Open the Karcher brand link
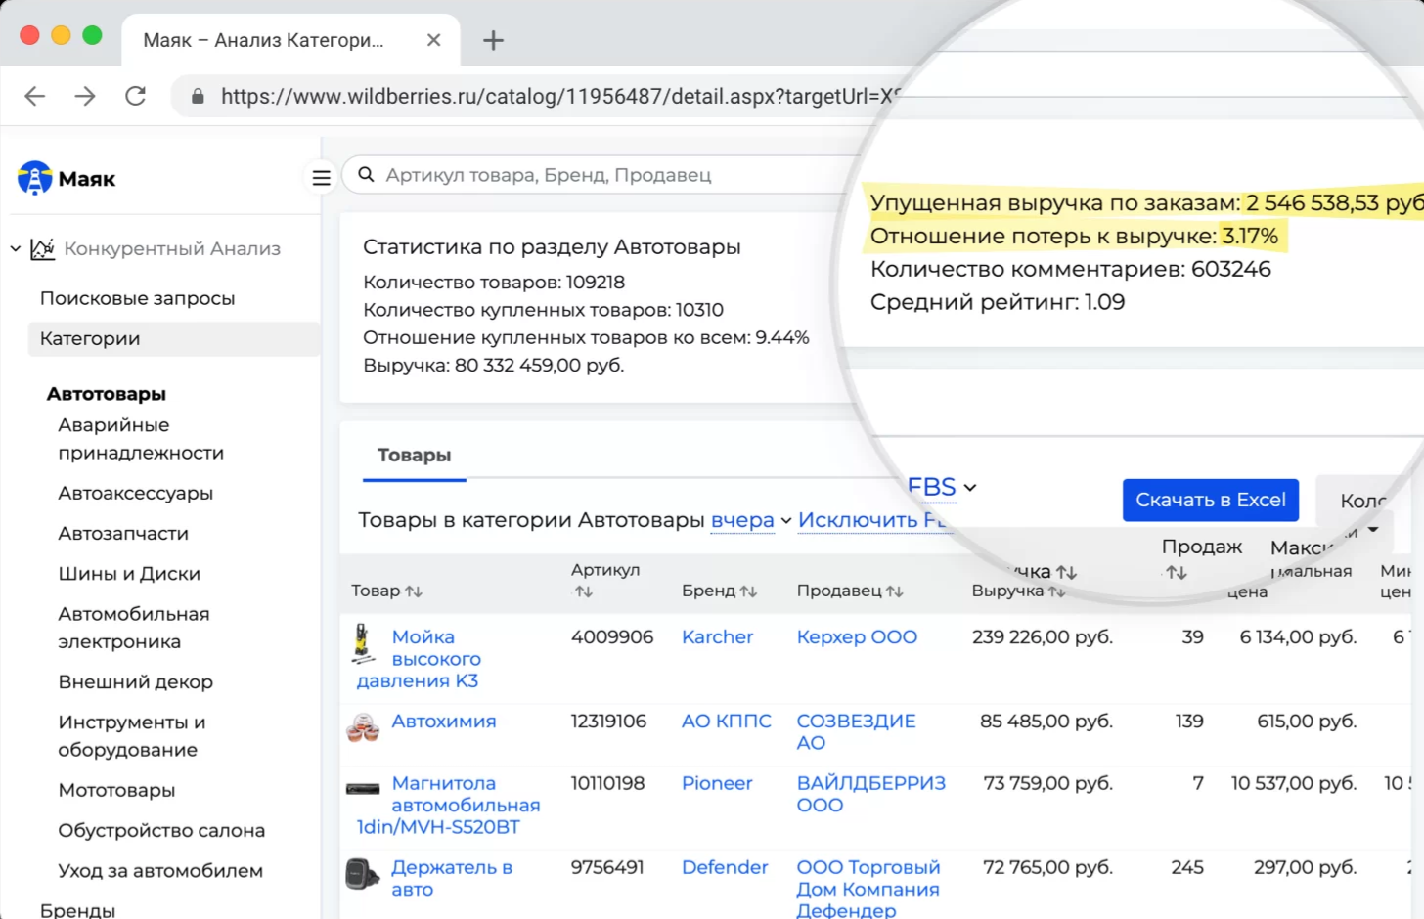 click(717, 636)
